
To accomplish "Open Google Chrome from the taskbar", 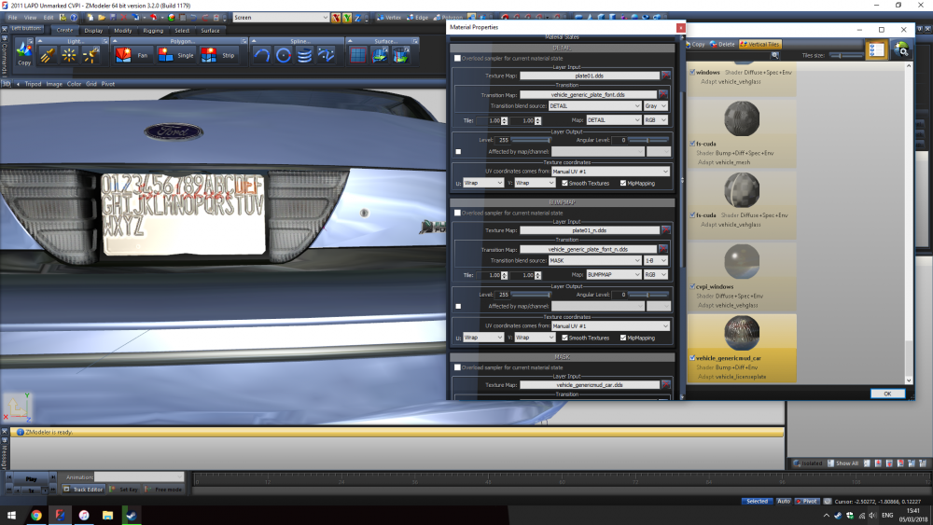I will (36, 515).
